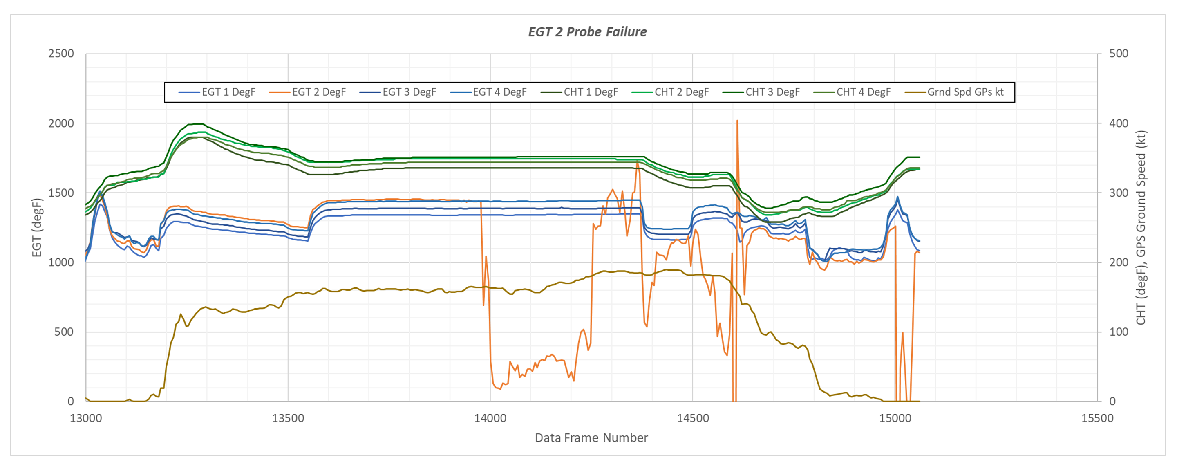This screenshot has width=1177, height=471.
Task: Click the 15500 label on the horizontal axis
Action: click(1097, 418)
